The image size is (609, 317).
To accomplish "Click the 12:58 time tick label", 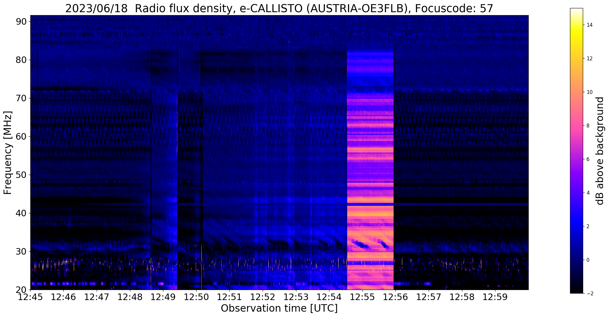I will [462, 297].
